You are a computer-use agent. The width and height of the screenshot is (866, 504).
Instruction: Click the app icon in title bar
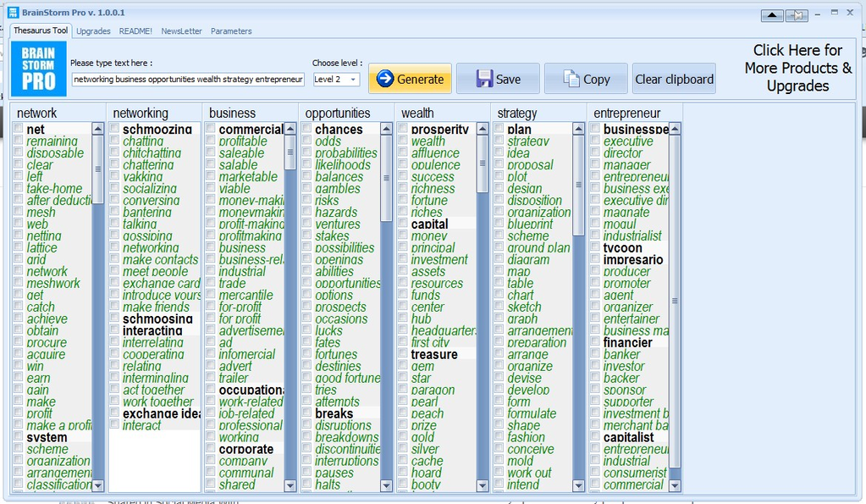click(14, 12)
